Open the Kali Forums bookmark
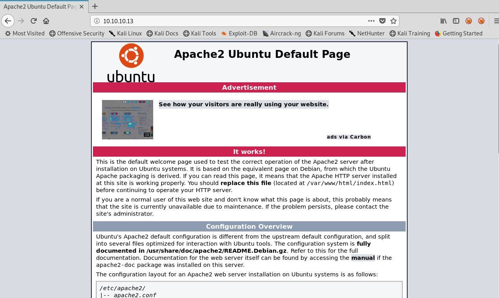The image size is (499, 298). pos(325,33)
